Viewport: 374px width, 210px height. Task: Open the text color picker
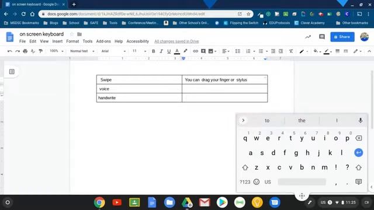(177, 51)
